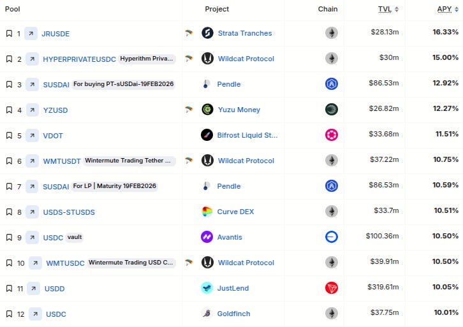Screen dimensions: 463x327
Task: Sort table by APY column
Action: 448,9
